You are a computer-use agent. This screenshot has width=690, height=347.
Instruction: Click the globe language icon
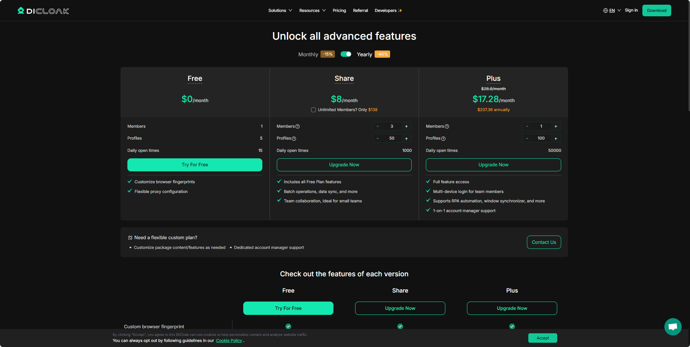(x=605, y=10)
